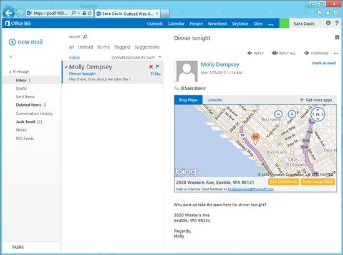Click the map compass north control
Image resolution: width=343 pixels, height=255 pixels.
coord(318,114)
